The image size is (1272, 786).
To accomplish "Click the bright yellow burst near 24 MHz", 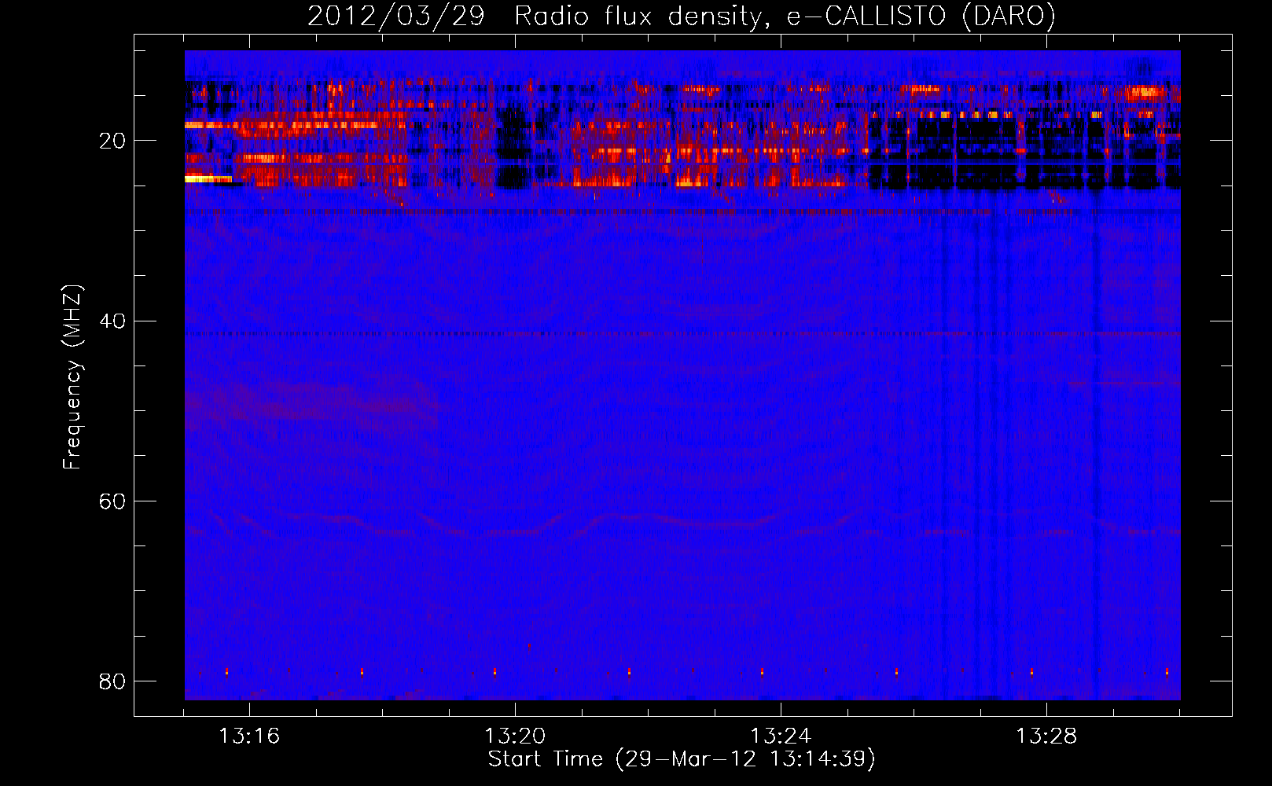I will [x=208, y=179].
